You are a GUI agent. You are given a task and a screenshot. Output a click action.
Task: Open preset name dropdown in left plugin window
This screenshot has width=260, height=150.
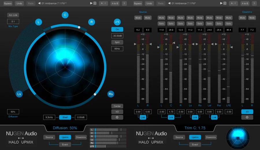(x=54, y=3)
